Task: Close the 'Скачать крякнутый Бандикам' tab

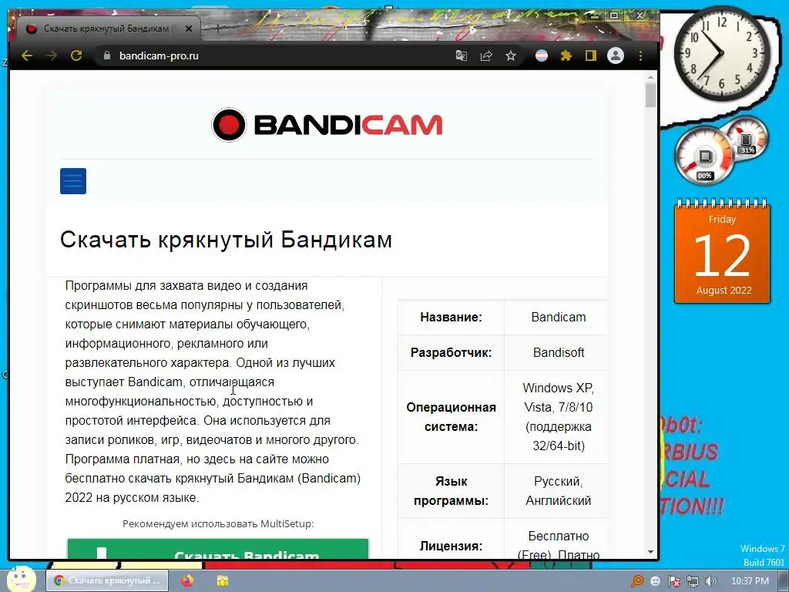Action: click(x=189, y=29)
